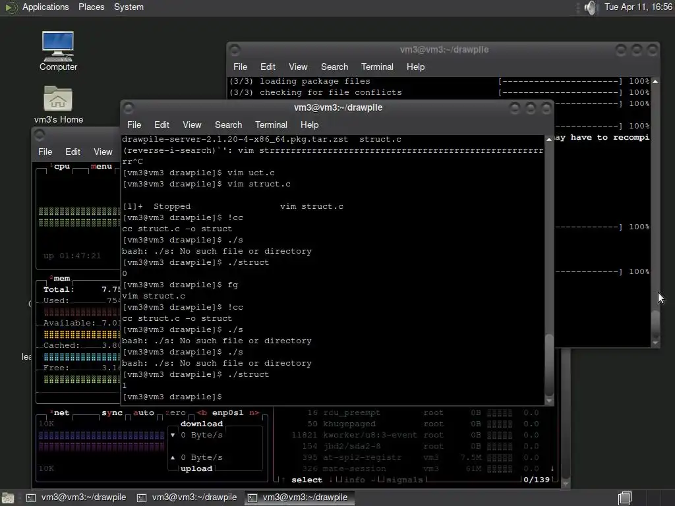Viewport: 675px width, 506px height.
Task: Click the btop terminal scrollbar down arrow
Action: click(x=566, y=484)
